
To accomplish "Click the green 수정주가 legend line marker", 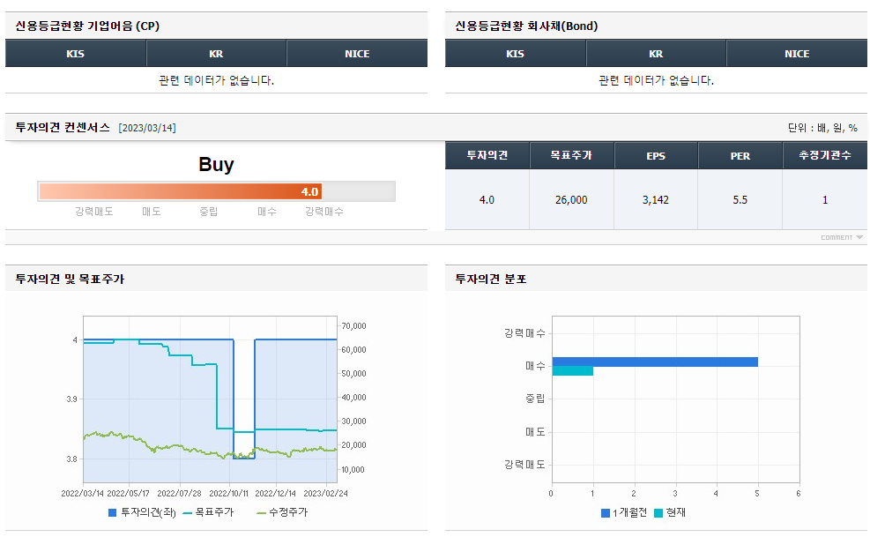I will pos(261,512).
